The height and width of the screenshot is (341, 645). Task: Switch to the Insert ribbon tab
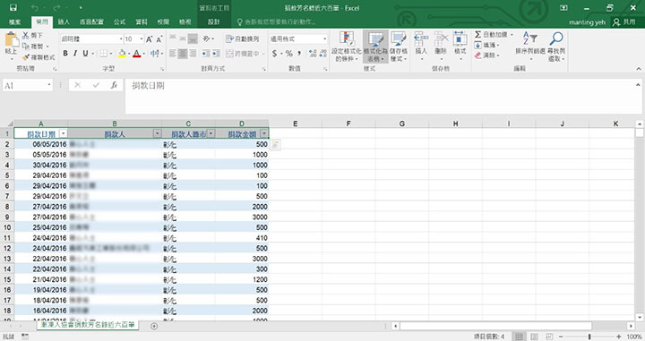pos(64,21)
